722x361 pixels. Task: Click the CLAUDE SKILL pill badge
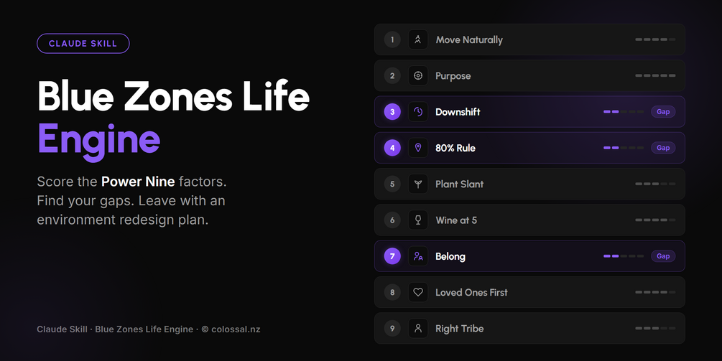(x=83, y=44)
